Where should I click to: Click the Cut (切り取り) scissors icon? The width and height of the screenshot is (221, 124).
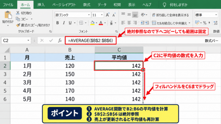(18, 13)
